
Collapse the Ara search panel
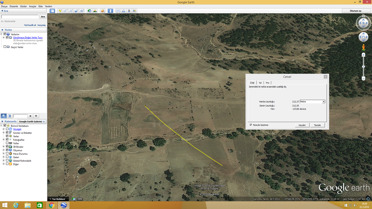tap(2, 11)
